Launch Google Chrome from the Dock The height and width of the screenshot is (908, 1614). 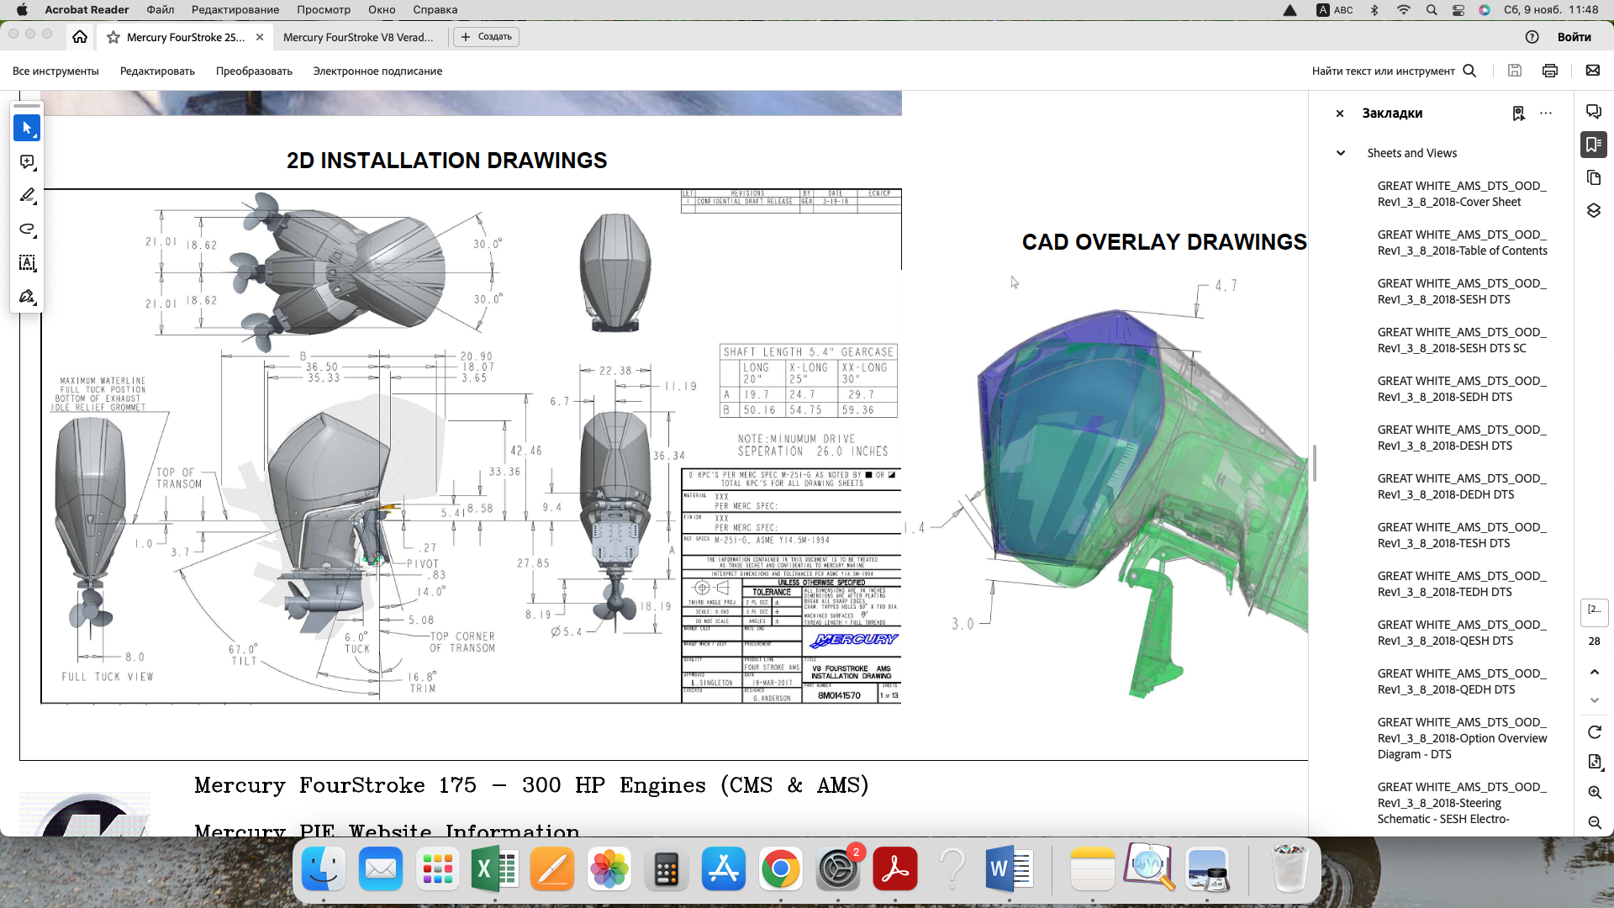780,869
